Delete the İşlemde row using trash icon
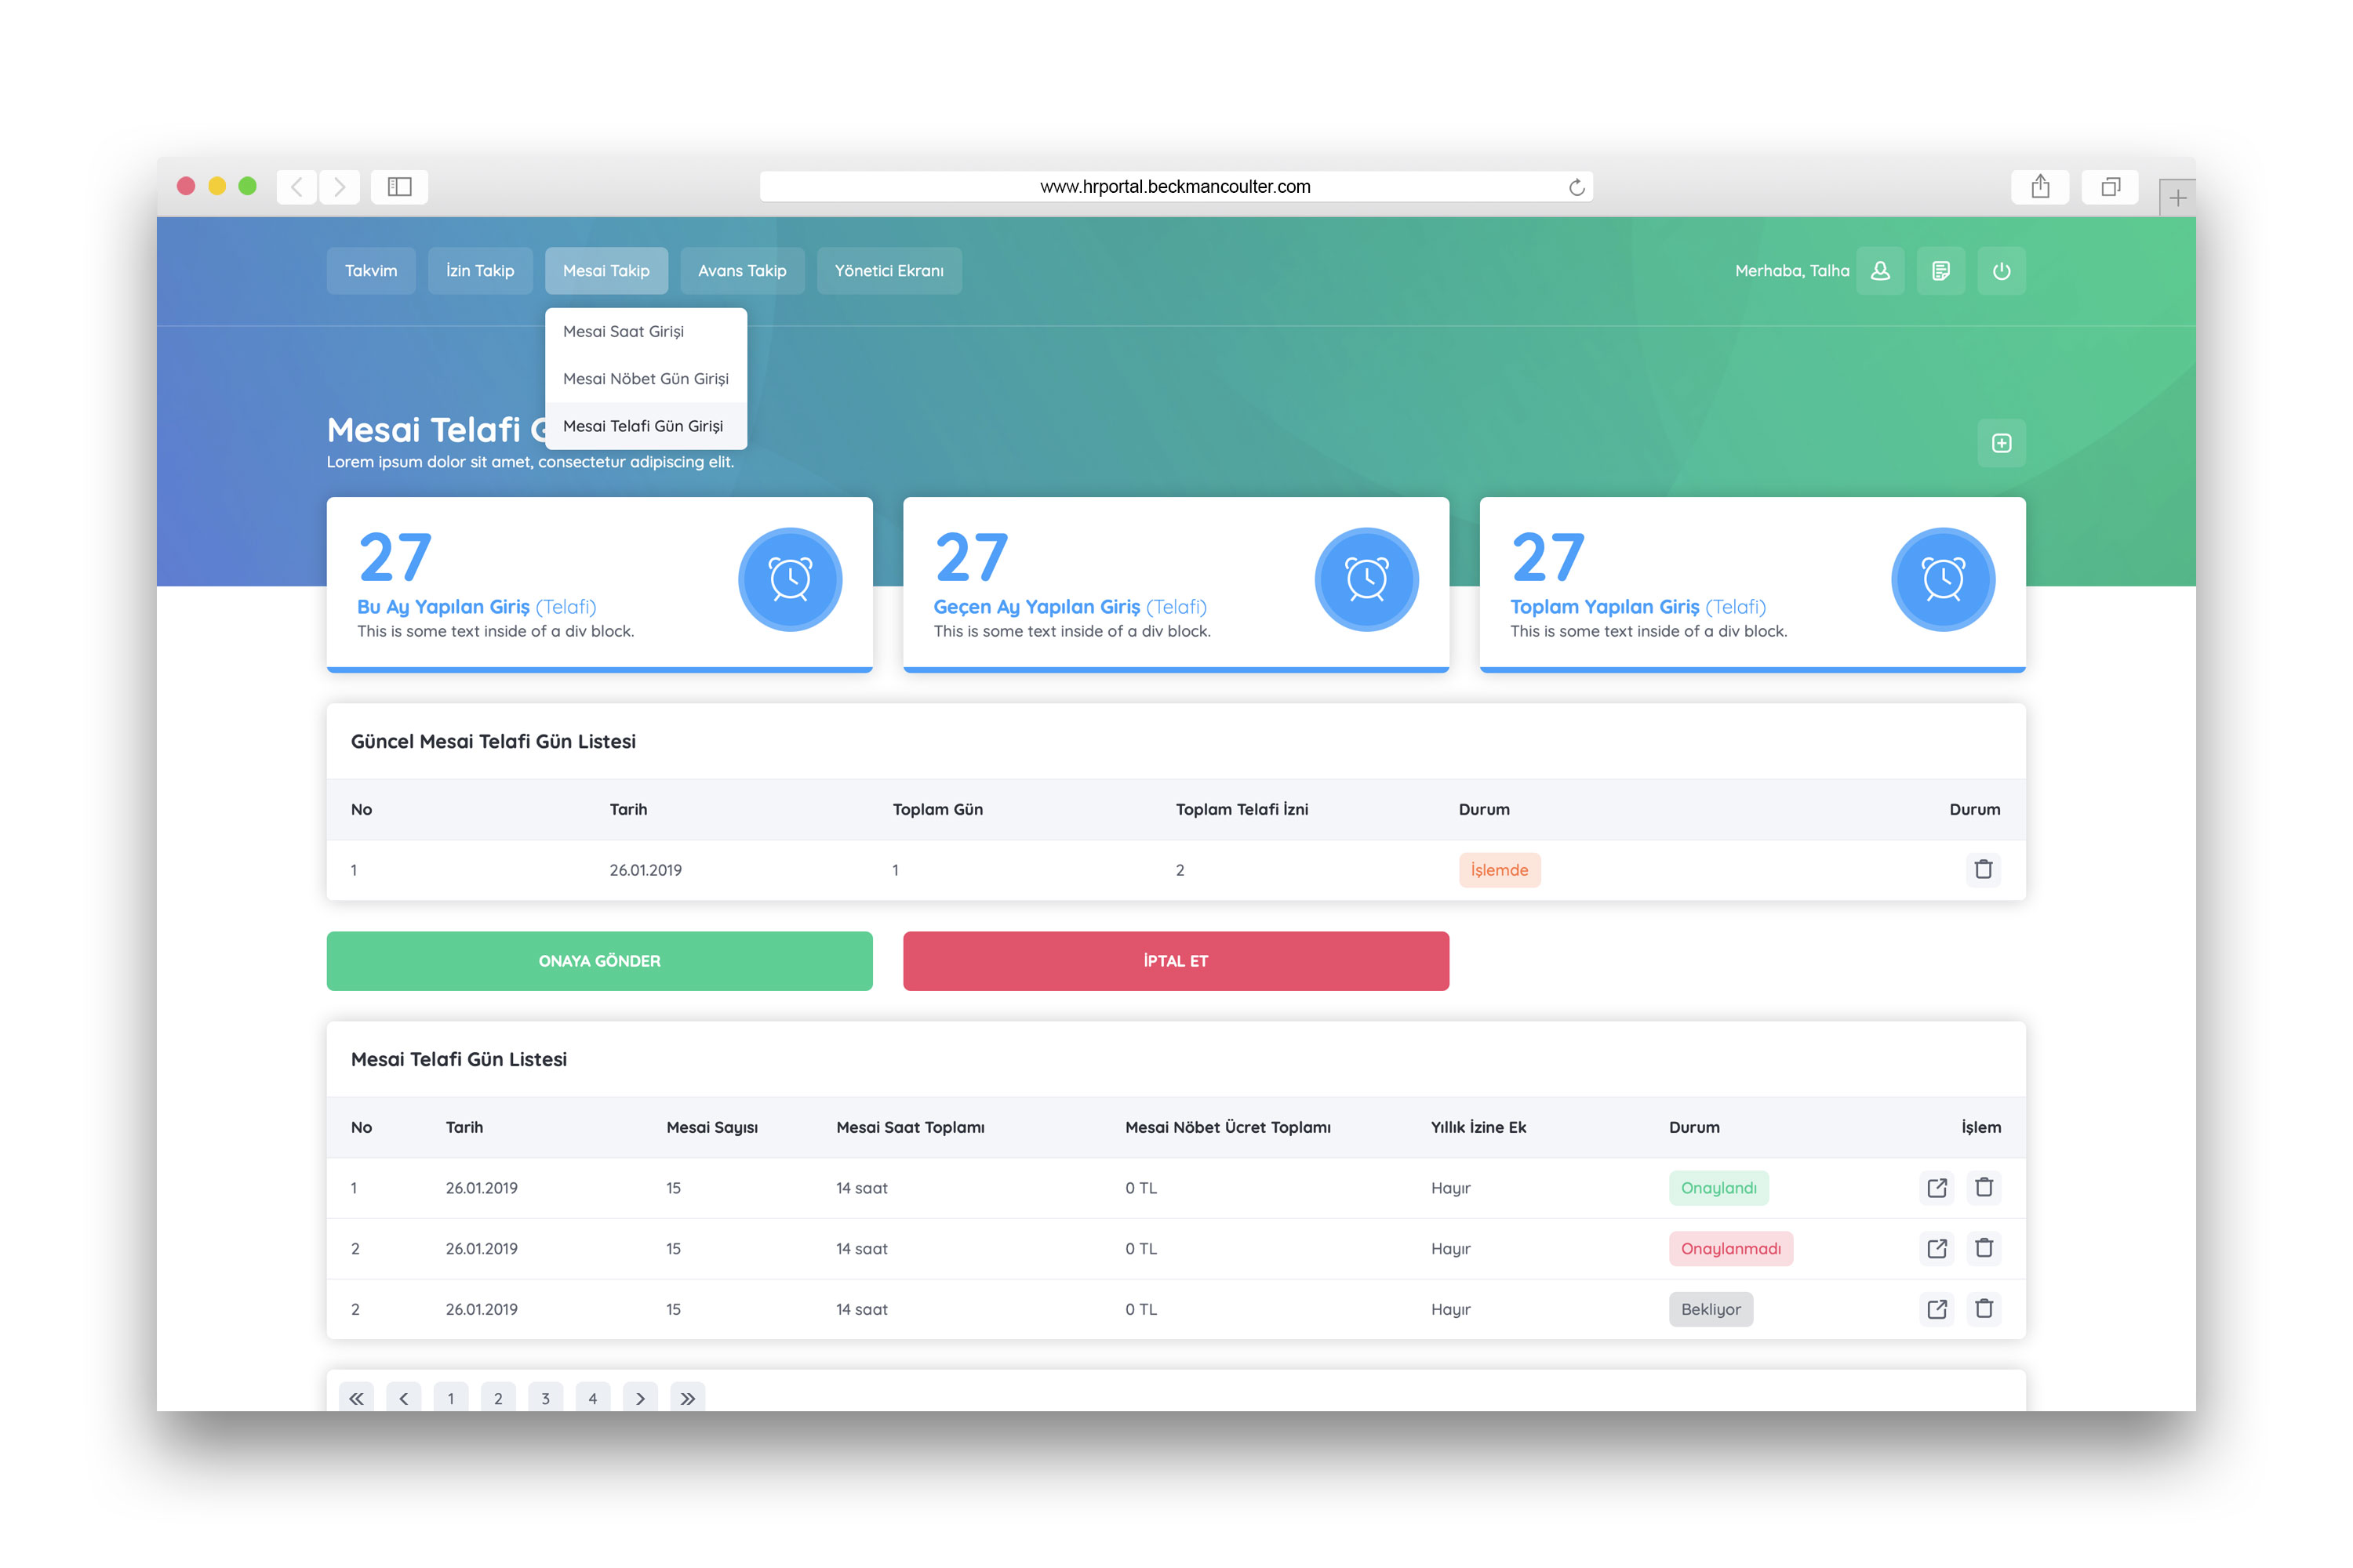Viewport: 2353px width, 1568px height. (1983, 869)
